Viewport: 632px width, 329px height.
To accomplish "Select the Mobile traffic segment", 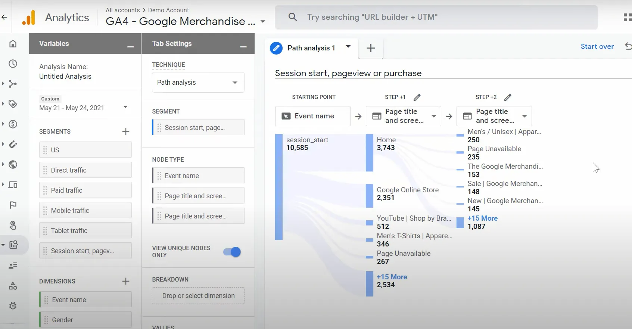I will click(85, 210).
